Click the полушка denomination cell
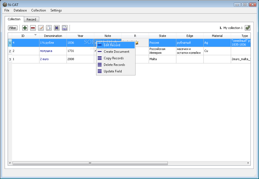This screenshot has width=259, height=179. [x=53, y=51]
